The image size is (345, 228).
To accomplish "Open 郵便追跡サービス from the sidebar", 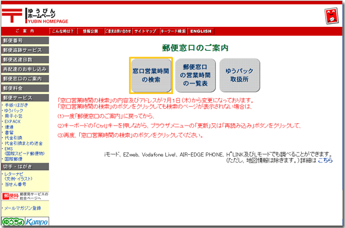I will point(25,50).
